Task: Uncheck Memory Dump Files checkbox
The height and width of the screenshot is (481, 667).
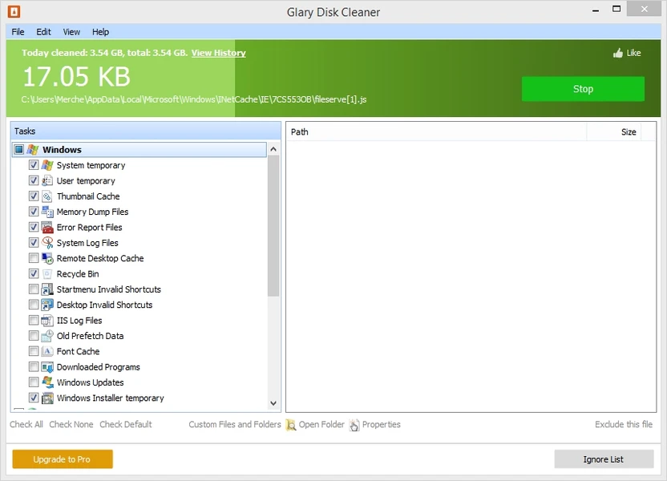Action: tap(34, 212)
